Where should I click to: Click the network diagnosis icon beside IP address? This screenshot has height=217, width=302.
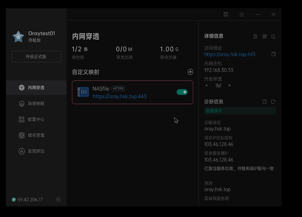point(59,200)
